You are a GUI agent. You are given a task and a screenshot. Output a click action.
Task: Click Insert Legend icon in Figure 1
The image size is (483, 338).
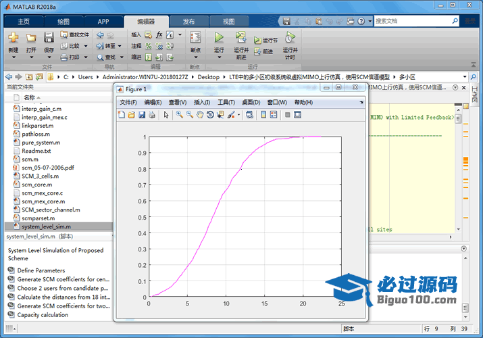(x=274, y=115)
